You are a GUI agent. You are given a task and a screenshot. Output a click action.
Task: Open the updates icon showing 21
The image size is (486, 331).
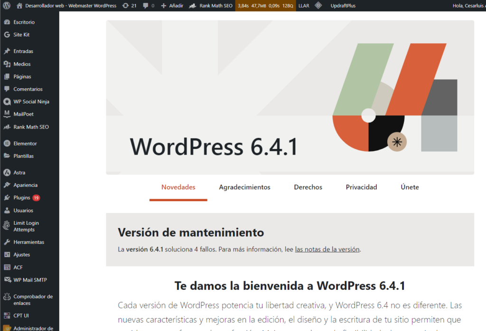pos(125,6)
